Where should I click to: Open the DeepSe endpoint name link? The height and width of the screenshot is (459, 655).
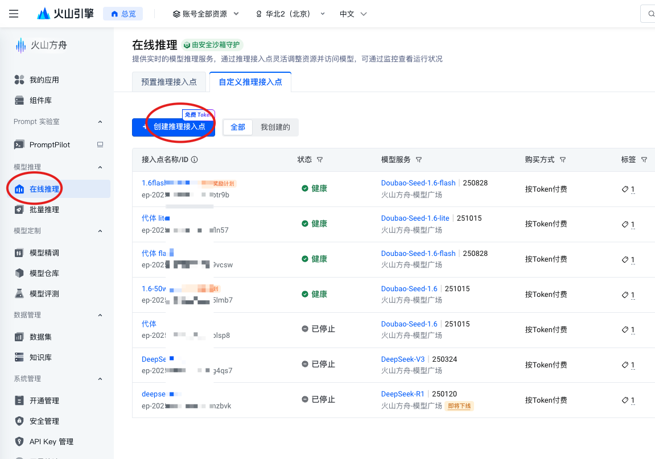153,359
